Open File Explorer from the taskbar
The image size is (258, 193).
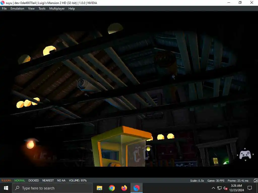[99, 188]
